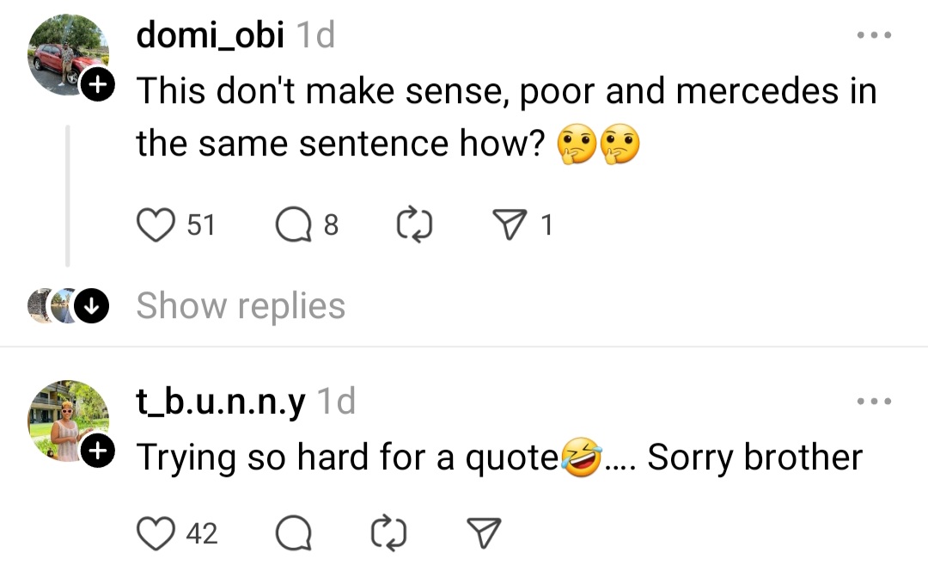
Task: Click the Show replies link
Action: click(x=241, y=306)
